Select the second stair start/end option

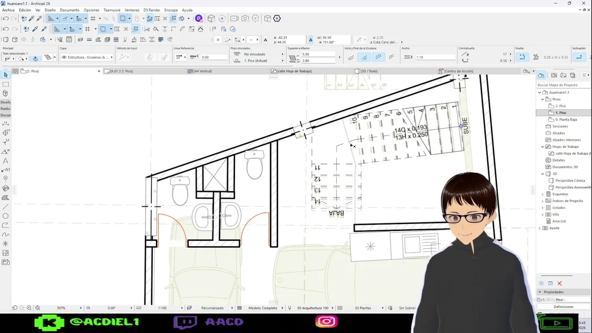click(364, 57)
